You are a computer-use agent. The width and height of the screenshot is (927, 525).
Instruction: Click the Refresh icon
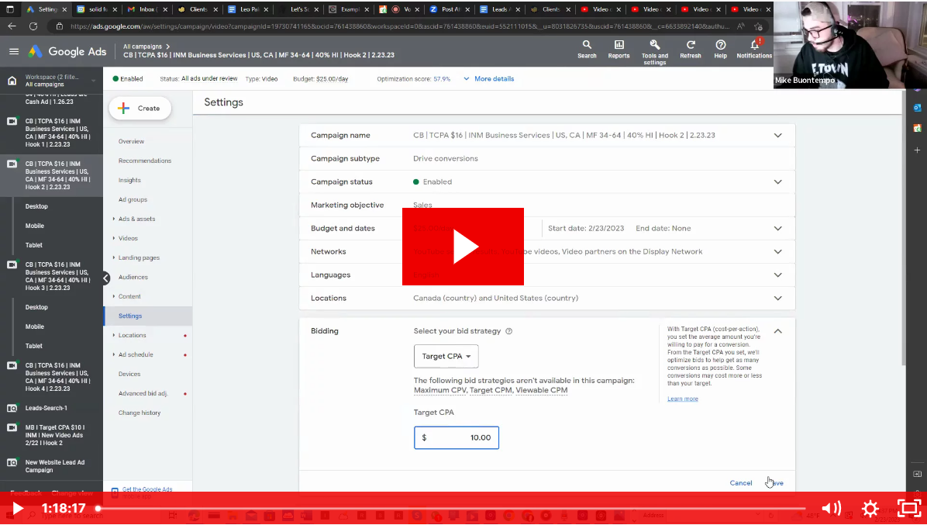tap(690, 46)
